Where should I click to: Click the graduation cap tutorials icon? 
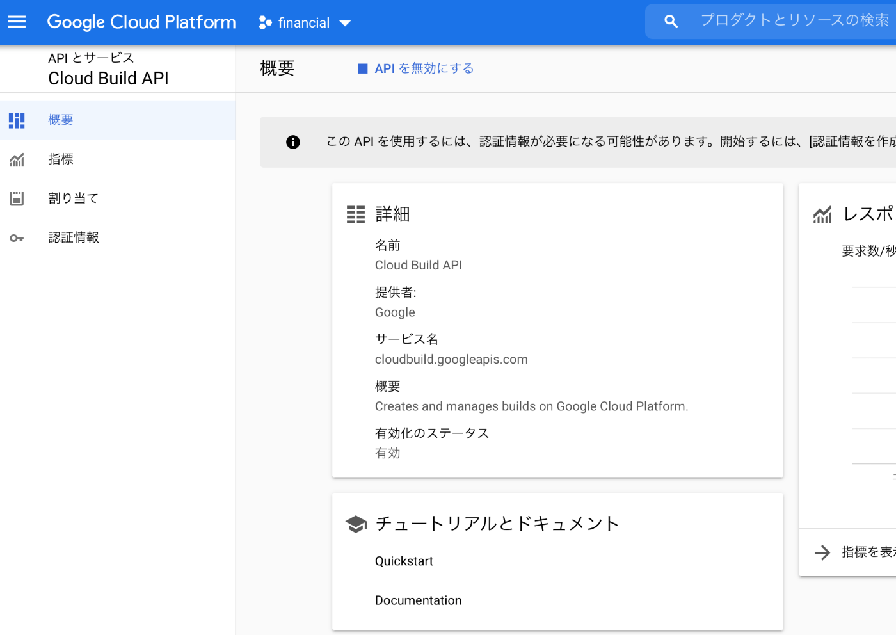[356, 524]
